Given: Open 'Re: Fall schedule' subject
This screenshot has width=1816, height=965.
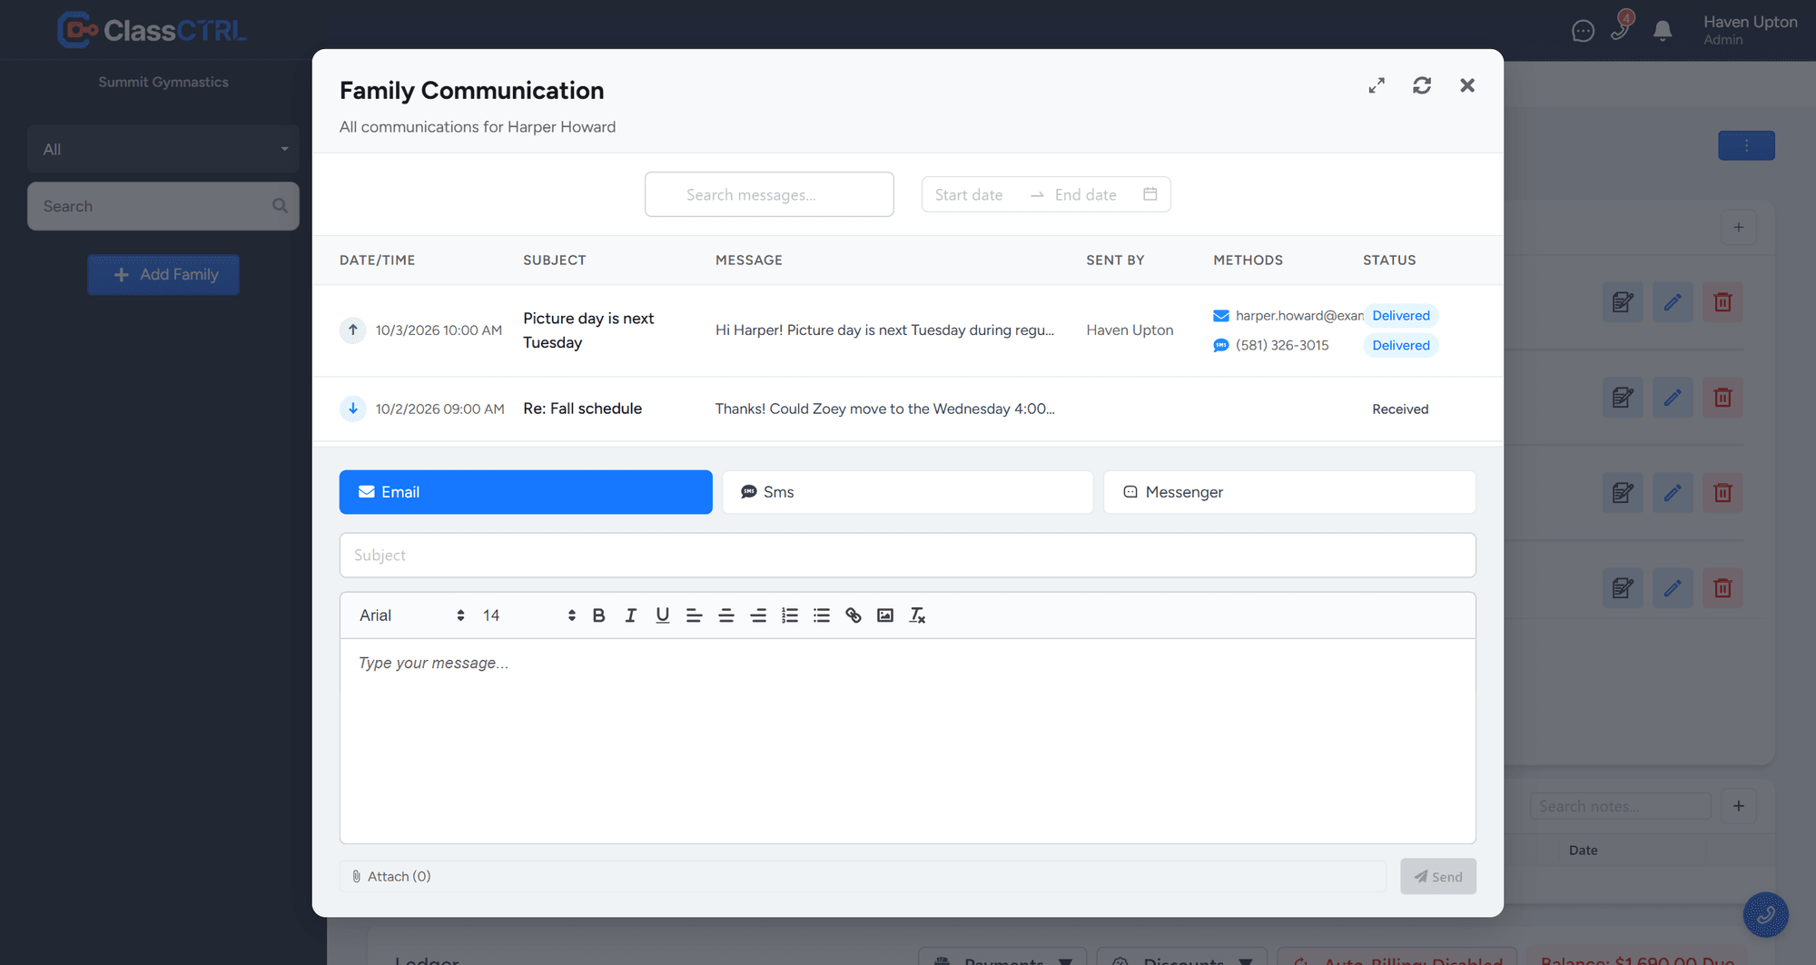Looking at the screenshot, I should point(582,409).
